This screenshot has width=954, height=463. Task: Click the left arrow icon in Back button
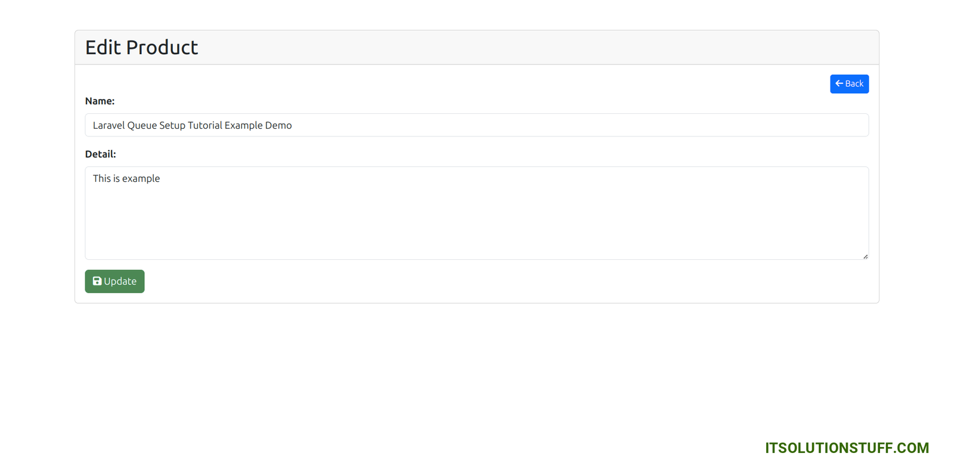click(x=839, y=83)
